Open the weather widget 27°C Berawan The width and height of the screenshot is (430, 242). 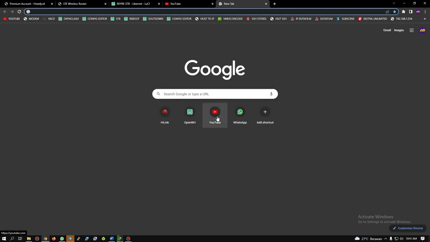coord(368,239)
